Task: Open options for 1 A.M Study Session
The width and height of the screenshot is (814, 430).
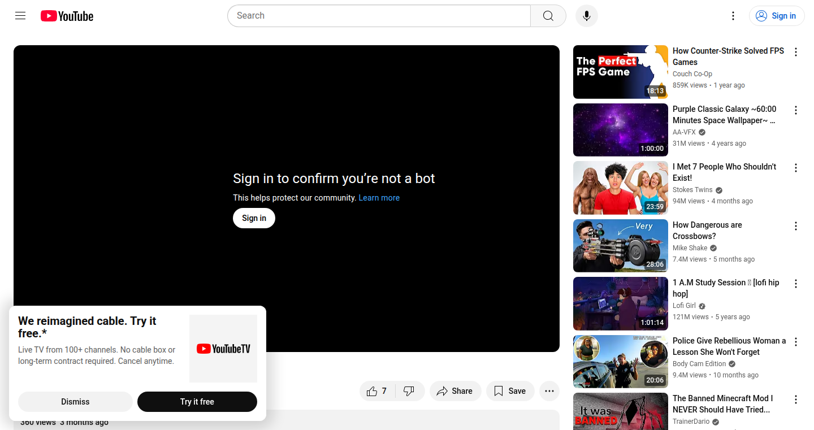Action: [x=796, y=284]
